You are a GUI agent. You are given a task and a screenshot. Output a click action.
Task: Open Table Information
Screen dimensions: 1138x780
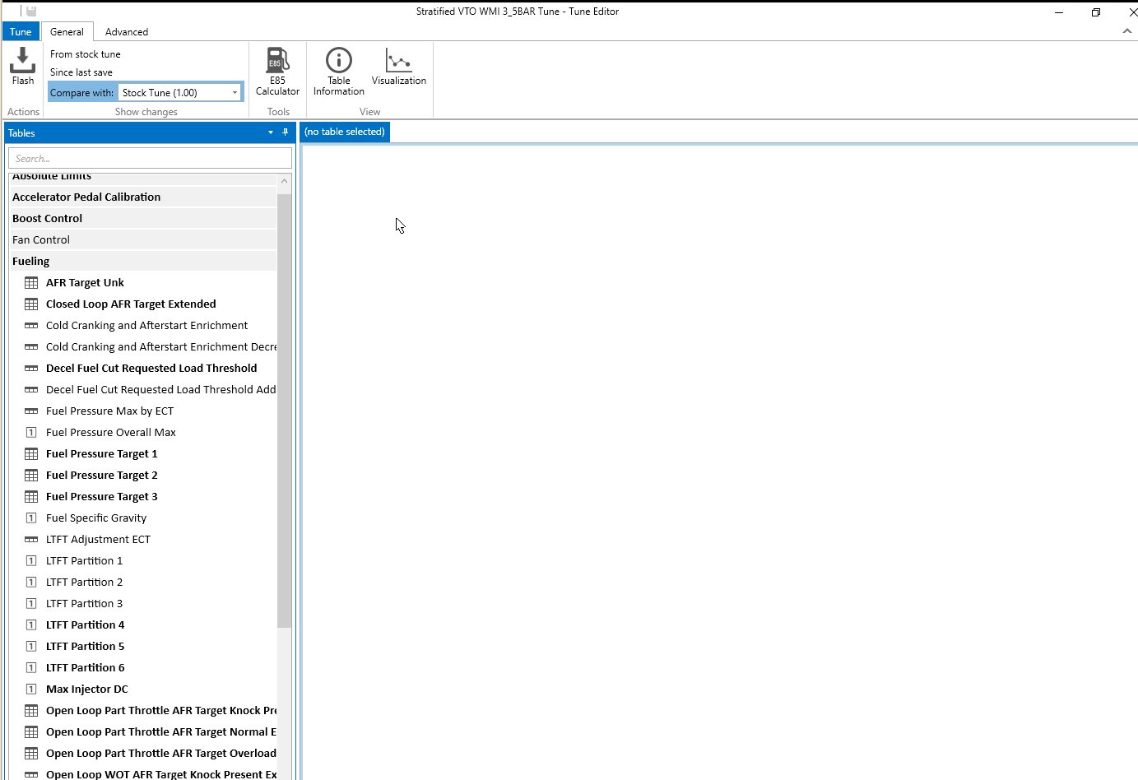click(x=338, y=71)
